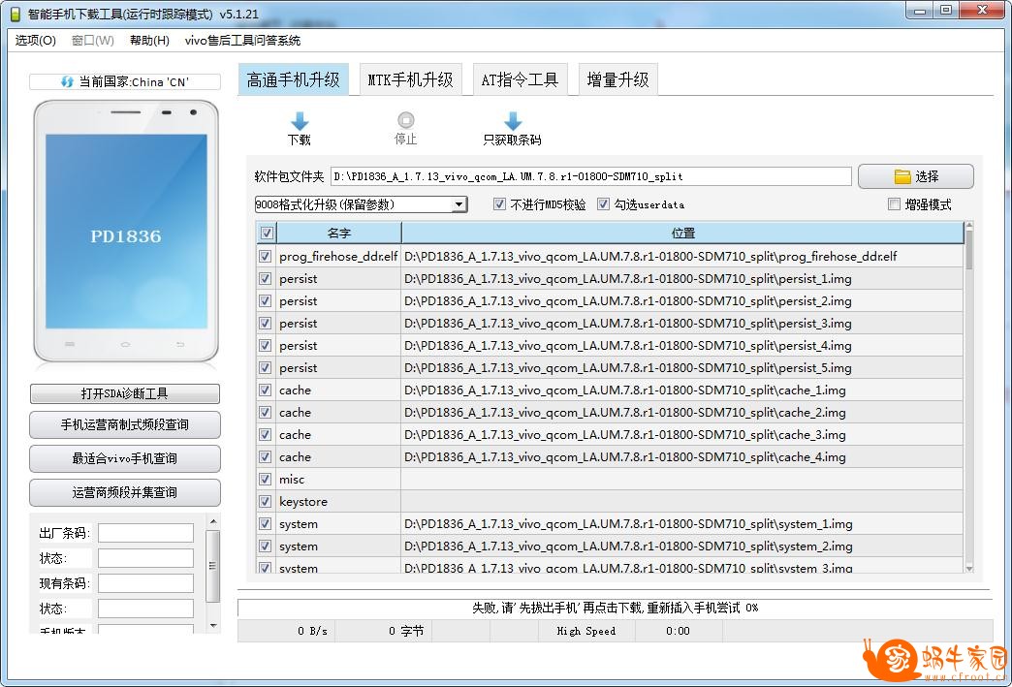Click the left info panel scrollbar thumb
Screen dimensions: 1012x687
(213, 566)
